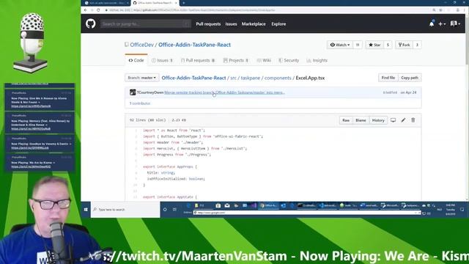This screenshot has height=264, width=469.
Task: Click the pencil edit-file icon
Action: click(x=403, y=120)
